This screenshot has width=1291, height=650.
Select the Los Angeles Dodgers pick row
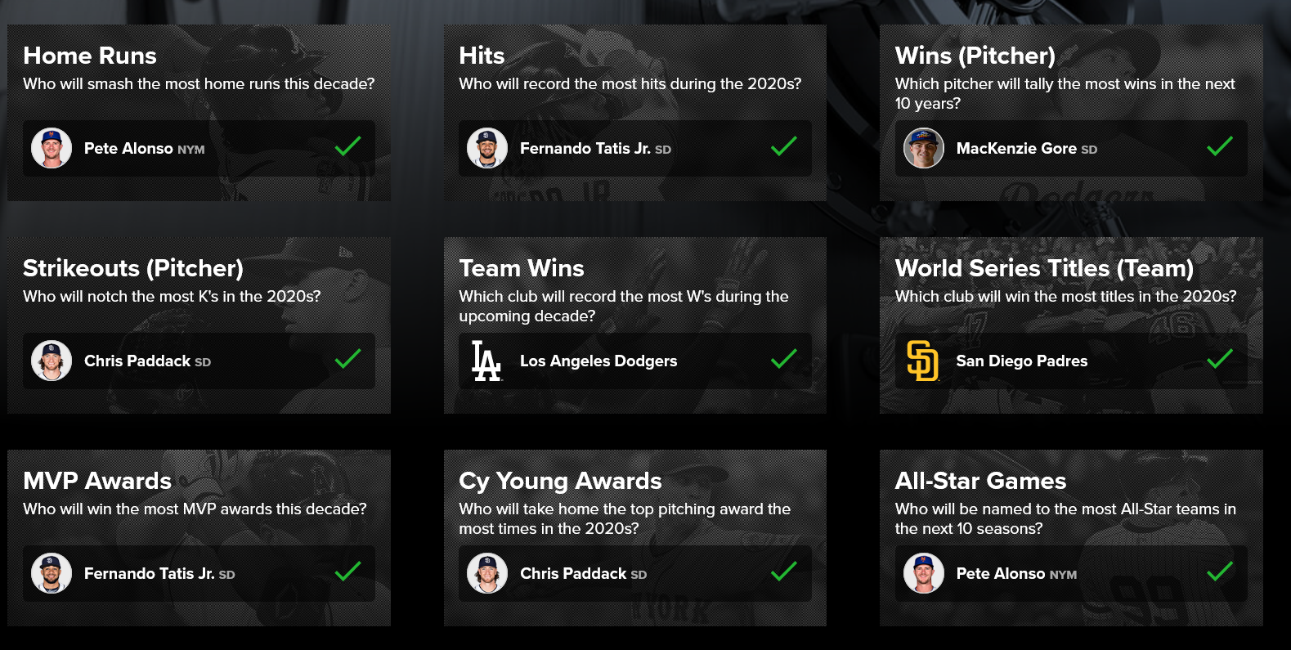(x=635, y=361)
